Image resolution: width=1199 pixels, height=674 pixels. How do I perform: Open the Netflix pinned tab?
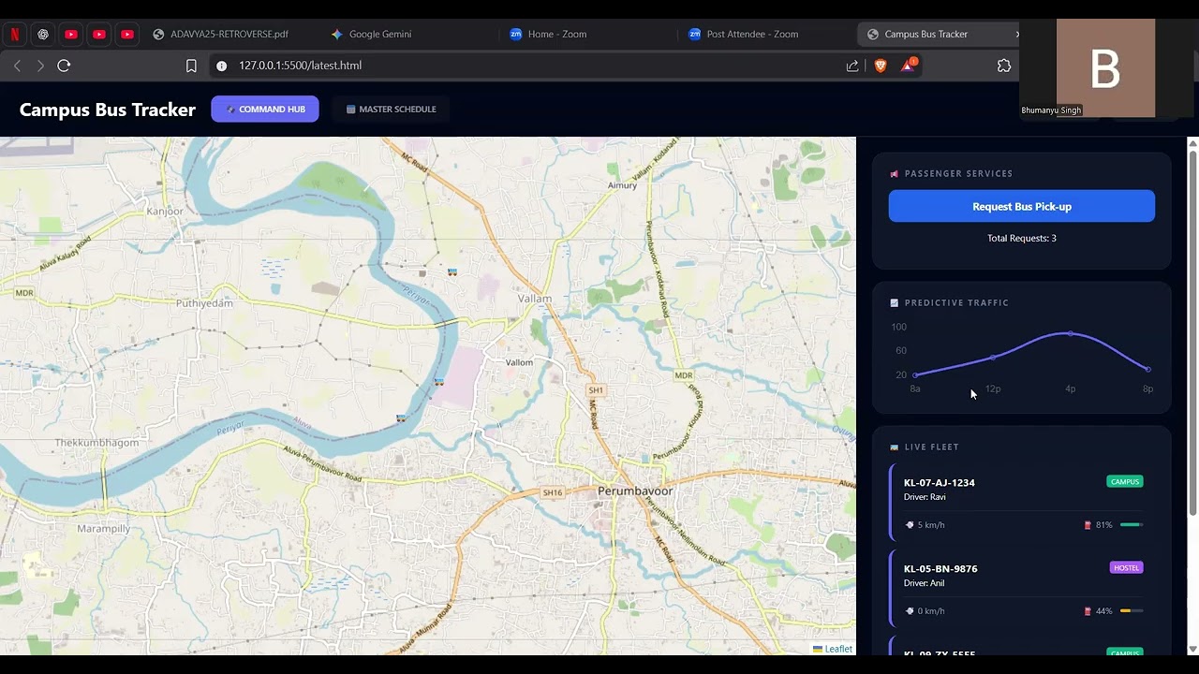click(x=15, y=34)
